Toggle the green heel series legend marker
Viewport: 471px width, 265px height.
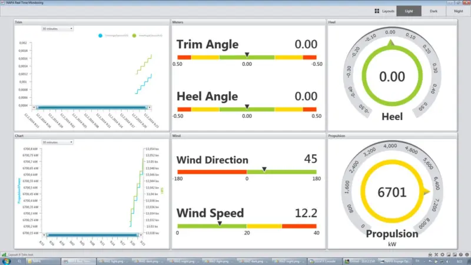pos(134,35)
